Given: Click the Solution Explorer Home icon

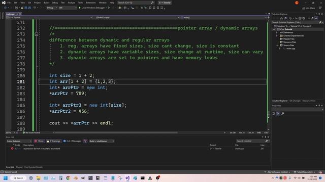Looking at the screenshot, I should (281, 18).
